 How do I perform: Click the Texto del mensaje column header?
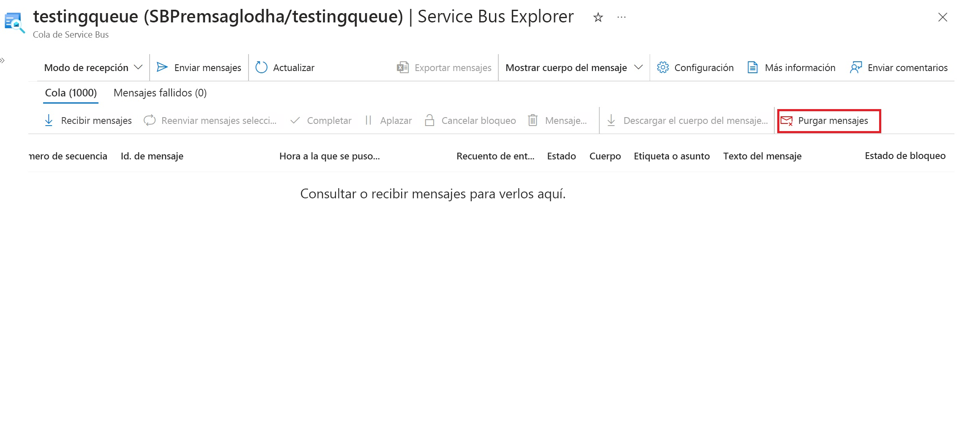(762, 156)
